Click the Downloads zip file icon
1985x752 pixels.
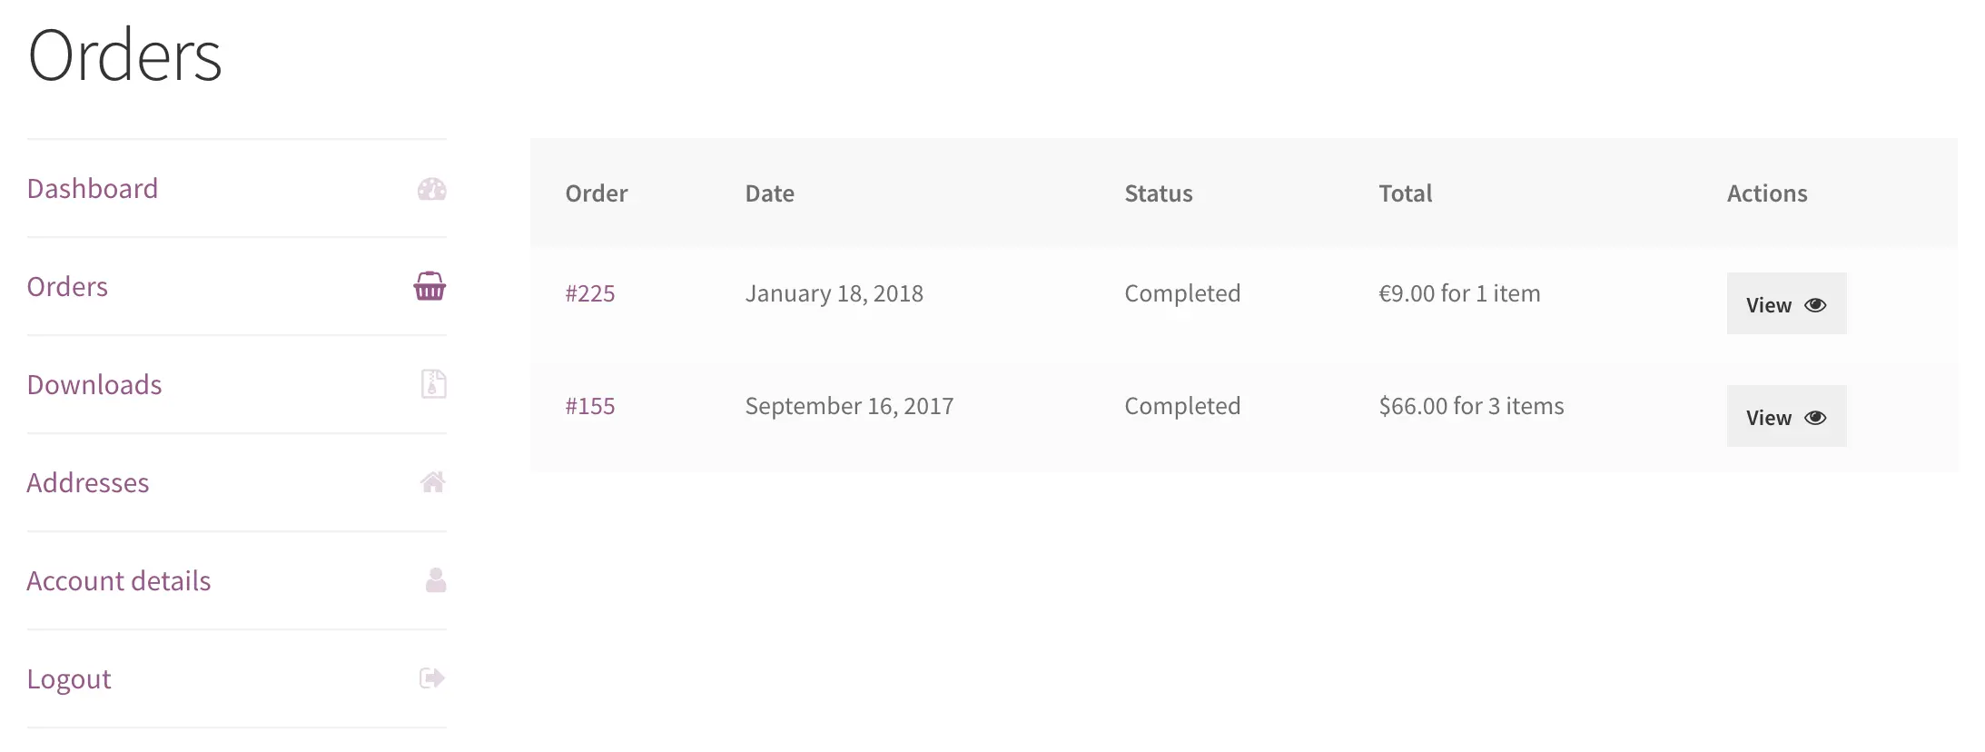433,384
